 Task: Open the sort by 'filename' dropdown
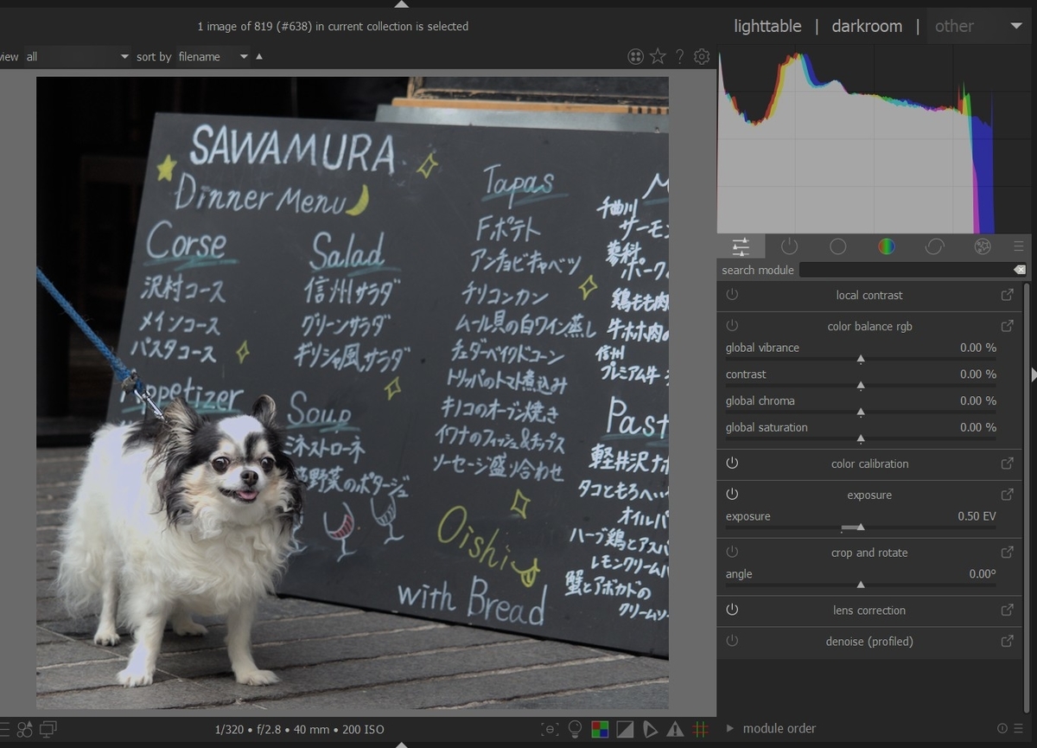click(213, 56)
